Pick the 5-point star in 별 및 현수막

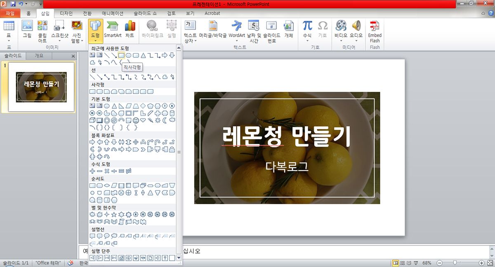coord(114,215)
